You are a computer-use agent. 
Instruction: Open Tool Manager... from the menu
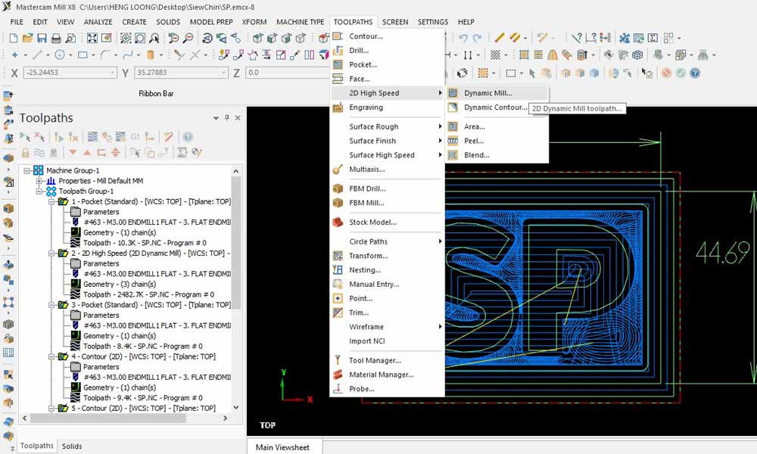click(x=387, y=360)
